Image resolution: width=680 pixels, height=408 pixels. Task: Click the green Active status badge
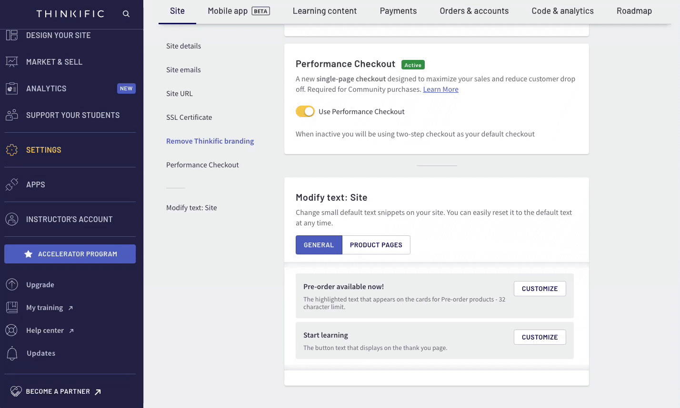(413, 65)
